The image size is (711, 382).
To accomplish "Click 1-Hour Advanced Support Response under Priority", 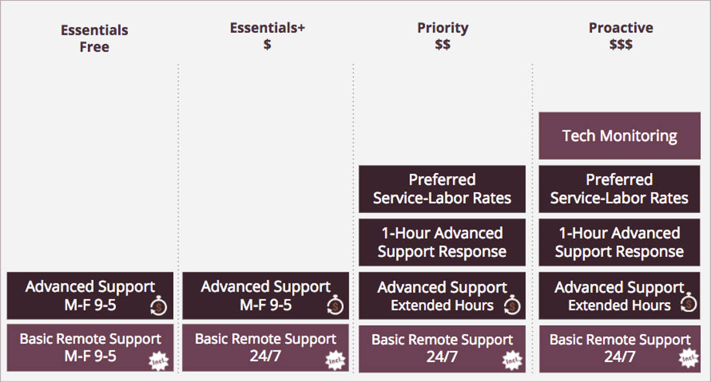I will point(442,242).
